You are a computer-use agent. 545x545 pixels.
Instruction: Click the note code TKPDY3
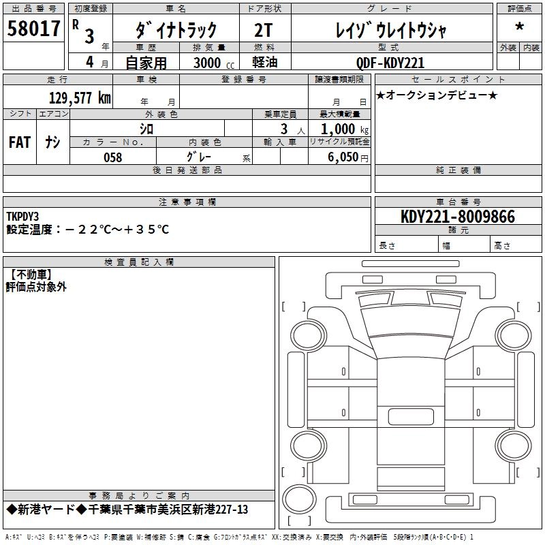[22, 217]
